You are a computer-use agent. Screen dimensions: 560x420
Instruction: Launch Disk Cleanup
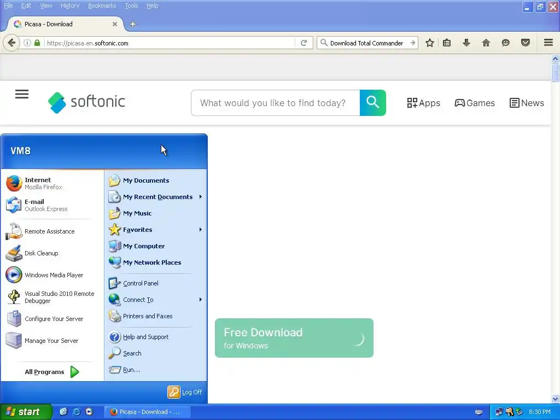pyautogui.click(x=52, y=253)
